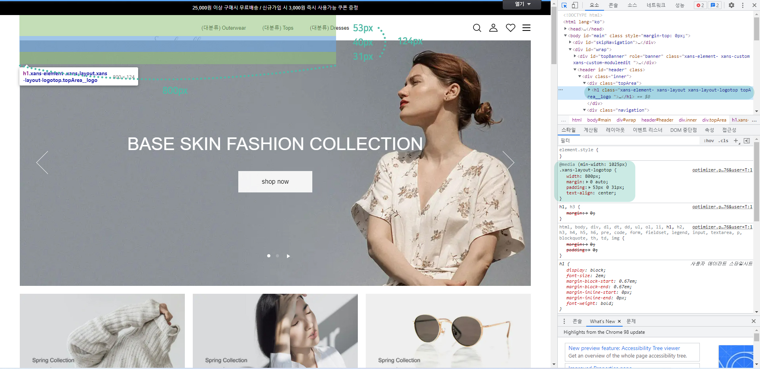Open Accessibility Tree viewer feature link
Image resolution: width=760 pixels, height=369 pixels.
point(624,348)
